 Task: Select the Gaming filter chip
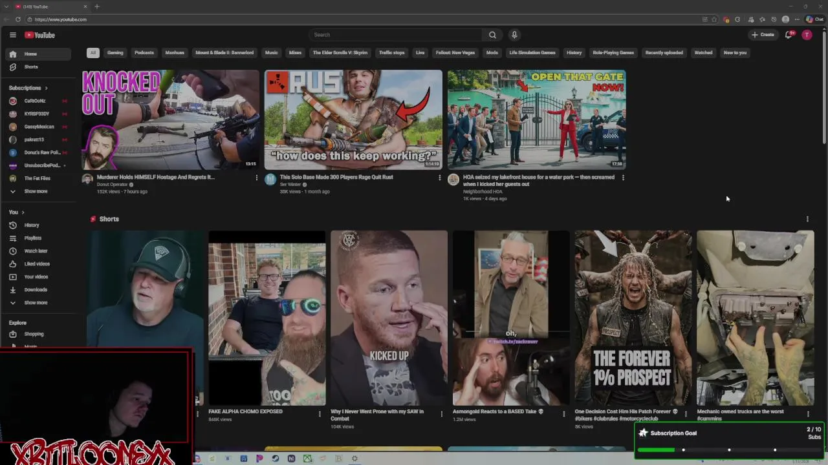pyautogui.click(x=115, y=53)
